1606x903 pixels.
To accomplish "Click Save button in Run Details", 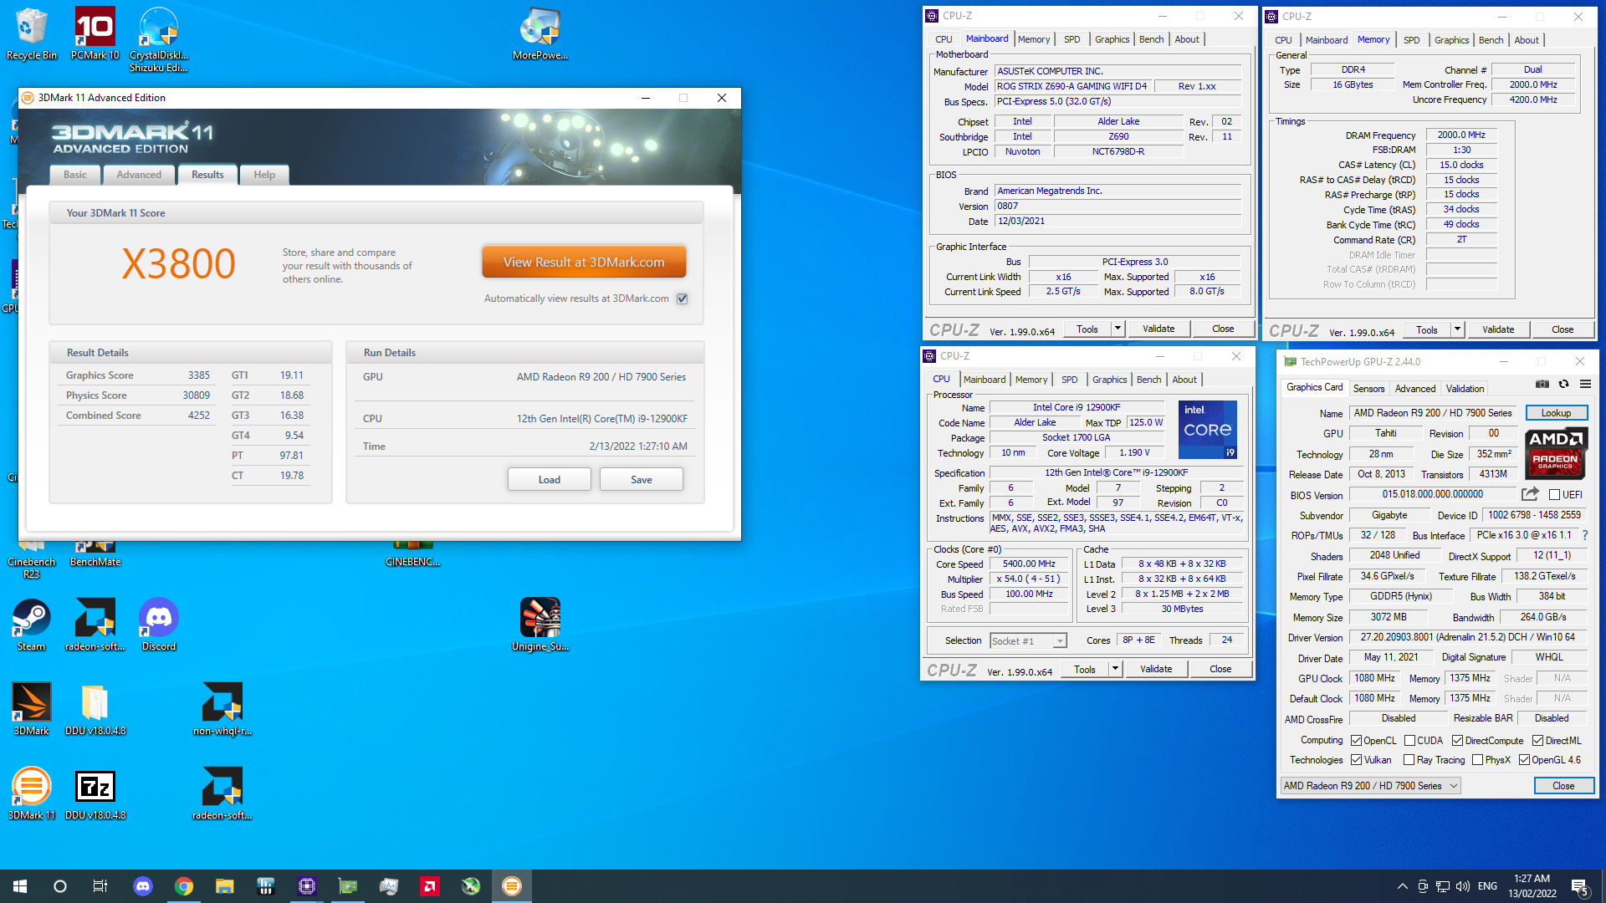I will [642, 480].
